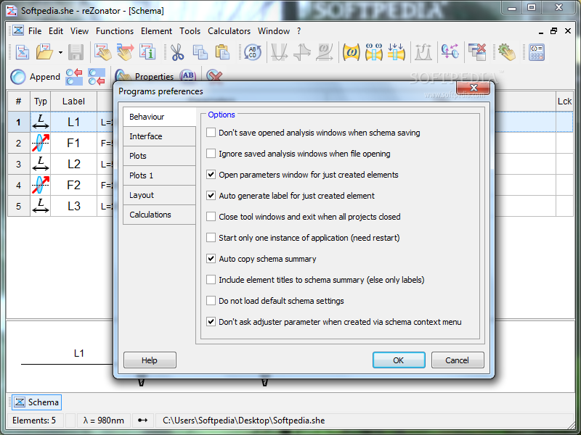Click the AB rename icon next to Properties

click(x=188, y=75)
